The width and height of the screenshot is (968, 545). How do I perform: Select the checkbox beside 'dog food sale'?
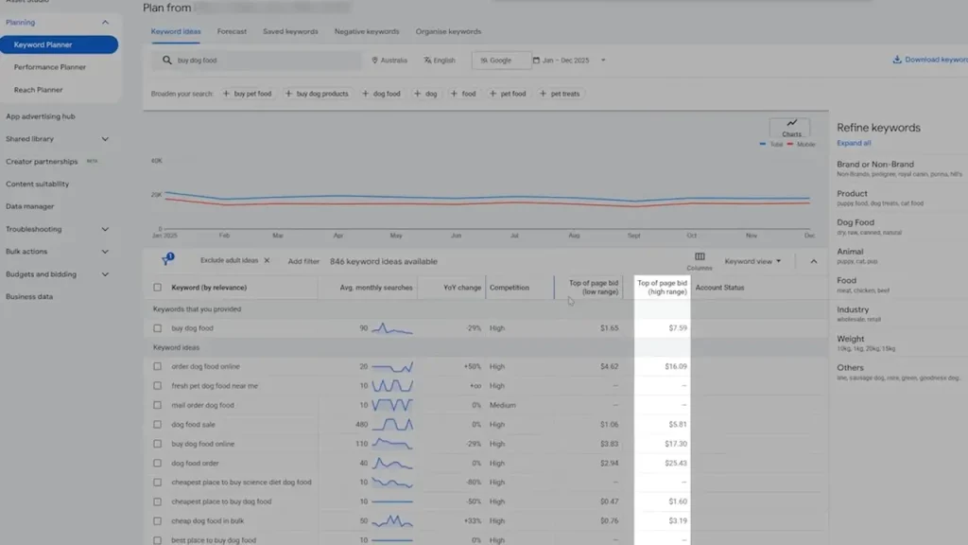click(x=157, y=424)
